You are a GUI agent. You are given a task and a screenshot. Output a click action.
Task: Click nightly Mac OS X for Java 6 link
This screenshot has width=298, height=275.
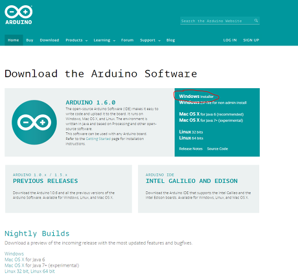point(25,259)
